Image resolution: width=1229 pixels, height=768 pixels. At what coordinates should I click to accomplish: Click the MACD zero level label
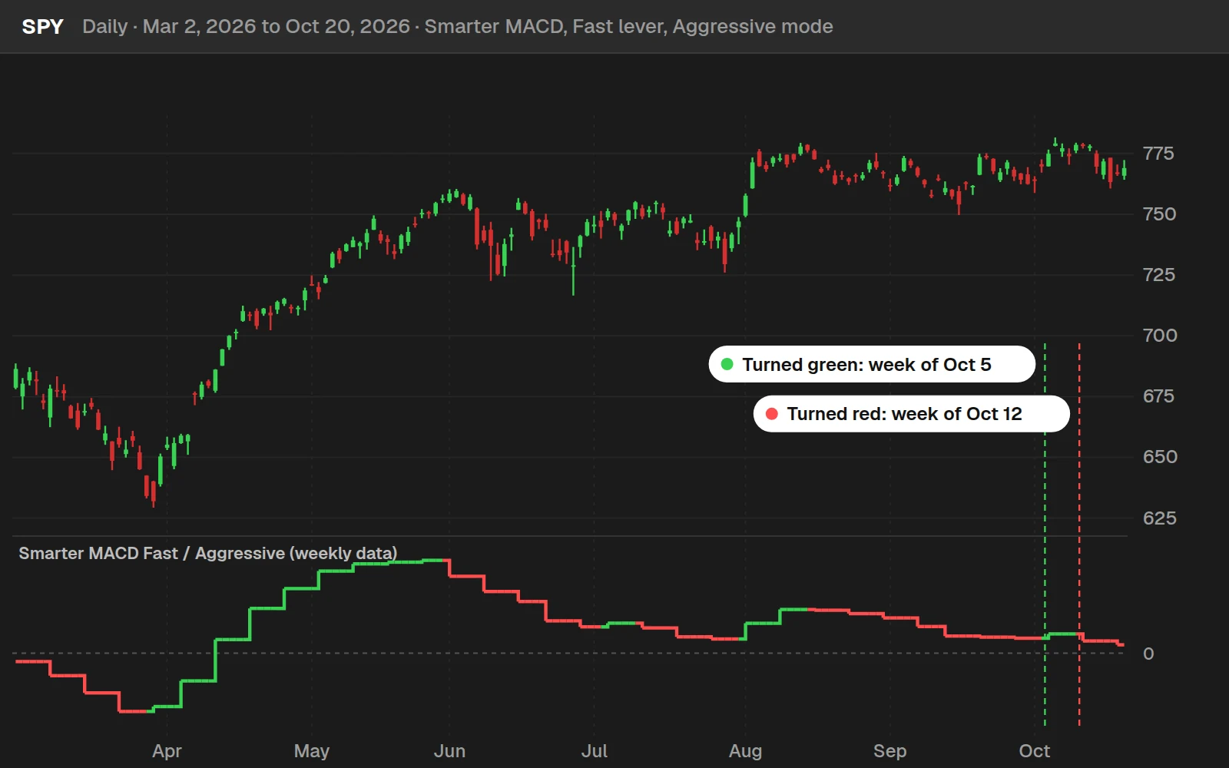(1148, 654)
